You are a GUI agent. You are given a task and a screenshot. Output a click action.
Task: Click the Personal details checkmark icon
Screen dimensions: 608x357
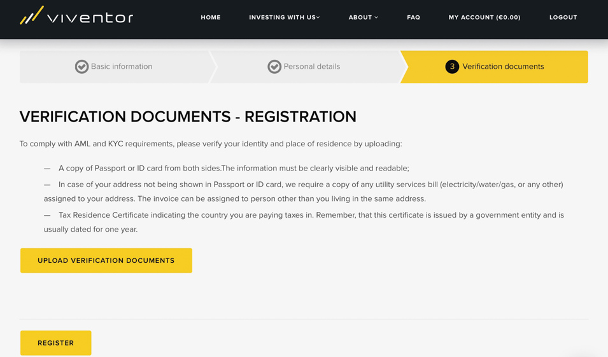coord(274,67)
